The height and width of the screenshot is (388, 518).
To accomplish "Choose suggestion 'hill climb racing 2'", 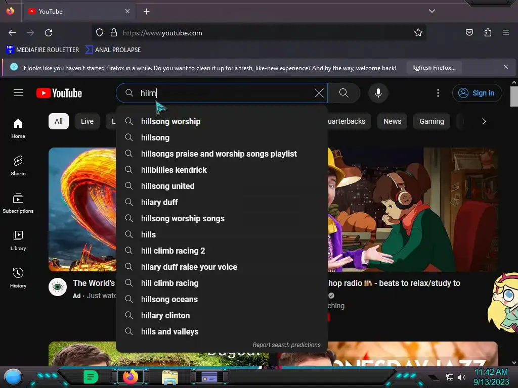I will pos(222,251).
